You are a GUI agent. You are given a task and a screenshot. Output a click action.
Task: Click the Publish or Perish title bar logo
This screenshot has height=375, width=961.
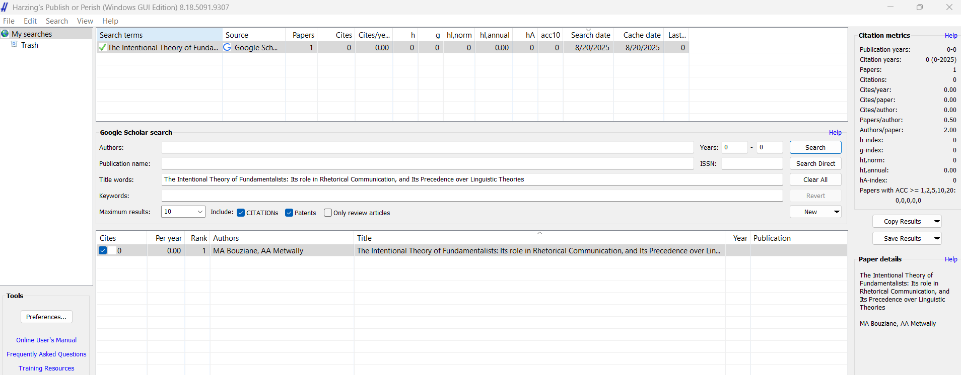pos(5,7)
